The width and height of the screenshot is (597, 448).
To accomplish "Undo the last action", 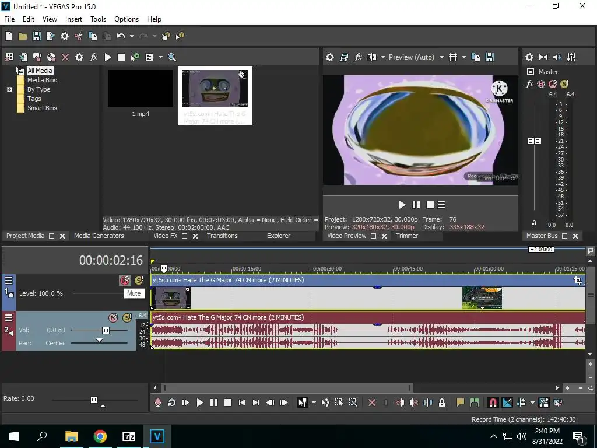I will pyautogui.click(x=120, y=36).
